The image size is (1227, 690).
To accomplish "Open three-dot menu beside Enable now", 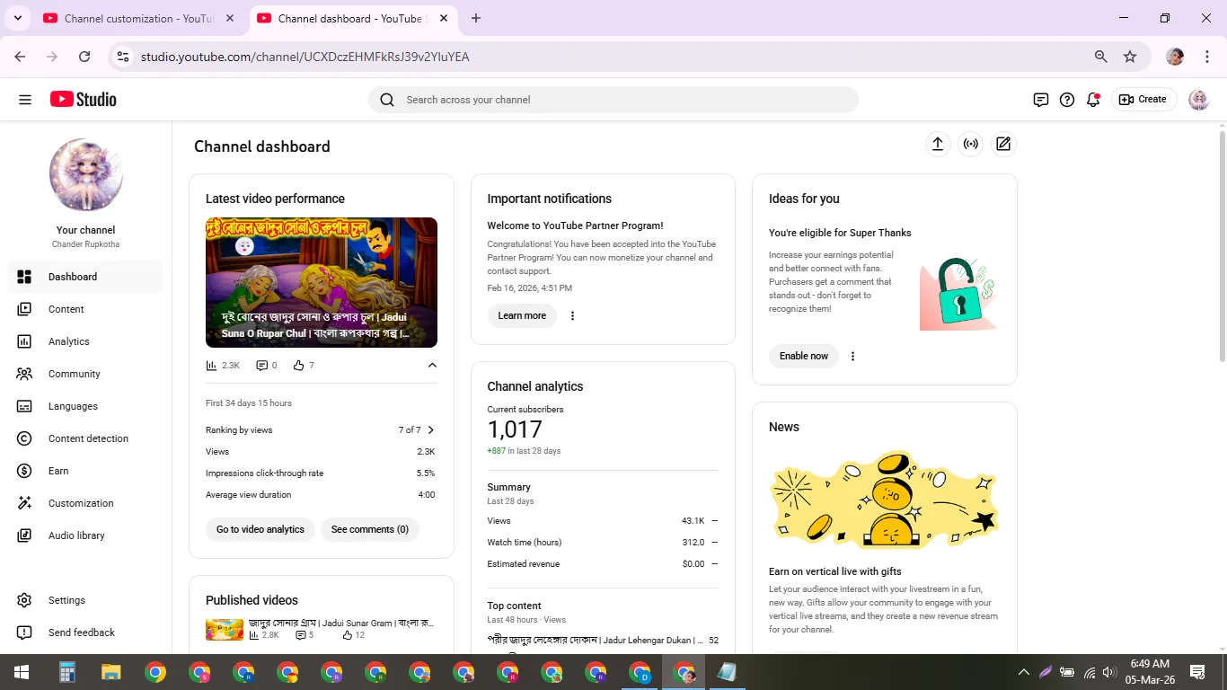I will [x=852, y=356].
